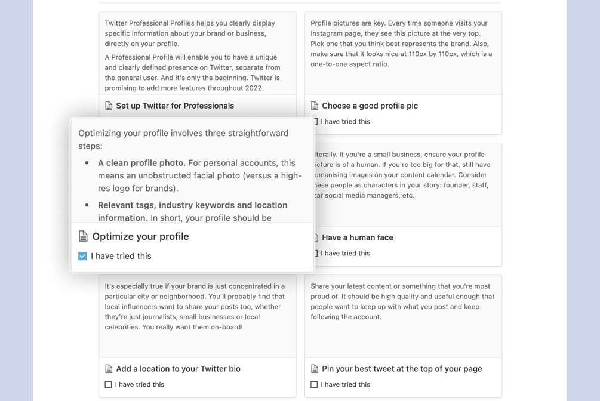The width and height of the screenshot is (600, 401).
Task: Open the Have a human face title
Action: coord(357,237)
